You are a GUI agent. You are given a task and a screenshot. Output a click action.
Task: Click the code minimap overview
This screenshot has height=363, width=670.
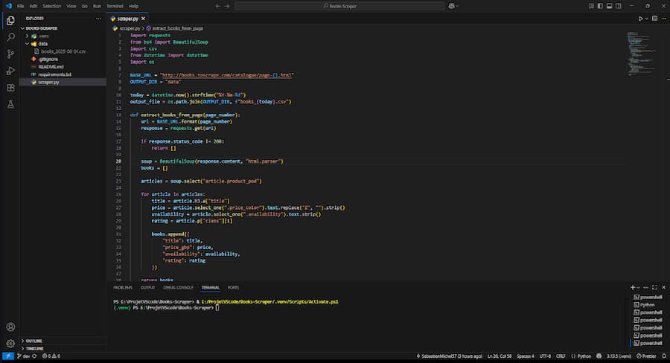tap(638, 52)
